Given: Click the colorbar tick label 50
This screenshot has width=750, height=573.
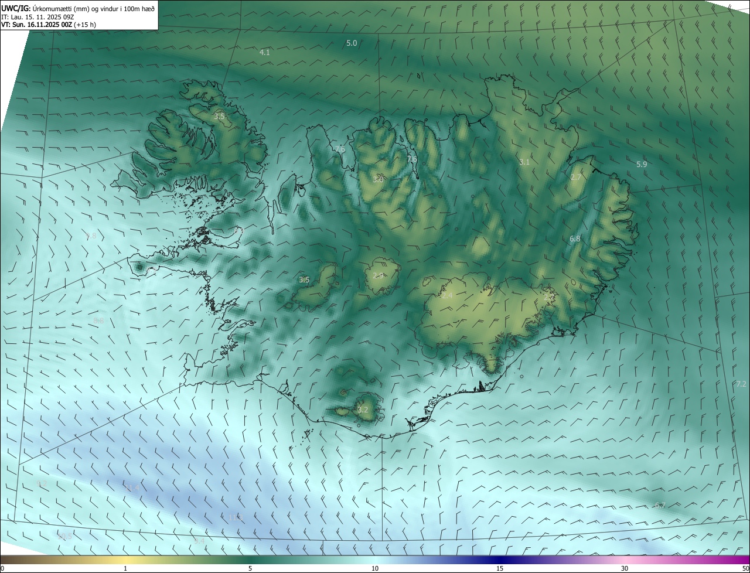Looking at the screenshot, I should click(745, 568).
